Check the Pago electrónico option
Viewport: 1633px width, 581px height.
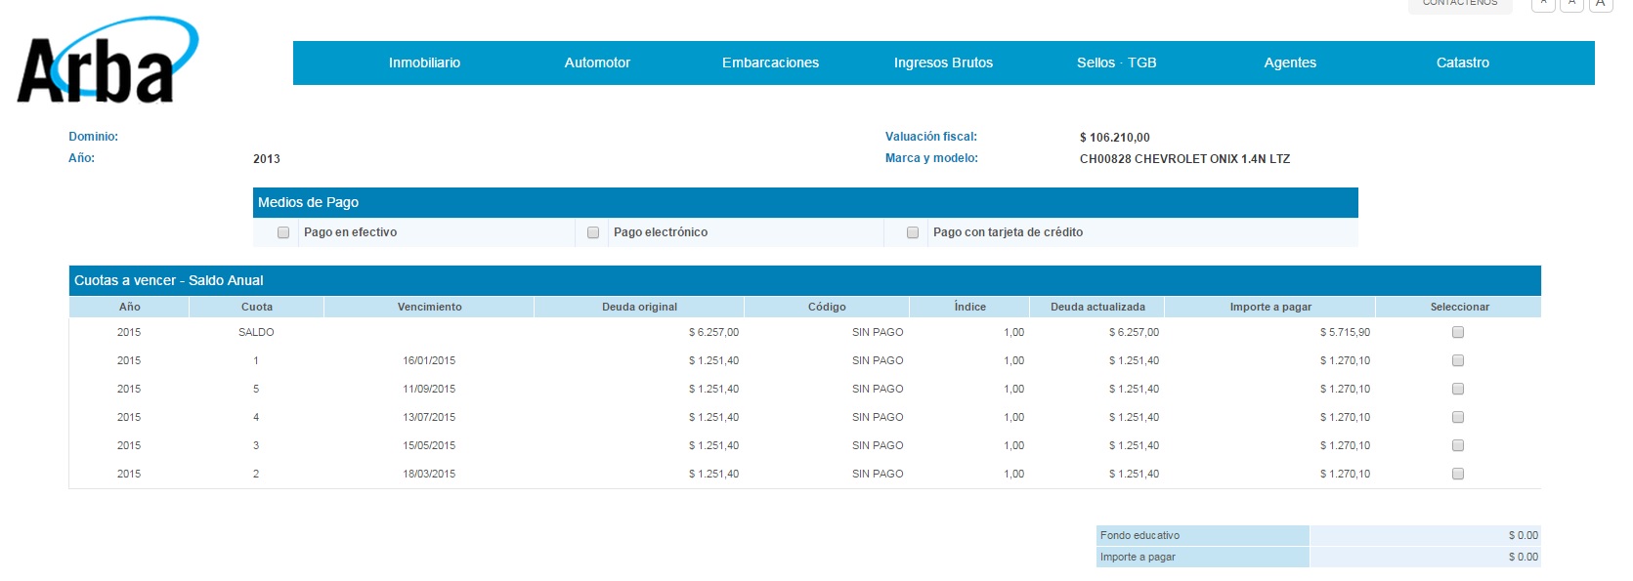pos(593,232)
